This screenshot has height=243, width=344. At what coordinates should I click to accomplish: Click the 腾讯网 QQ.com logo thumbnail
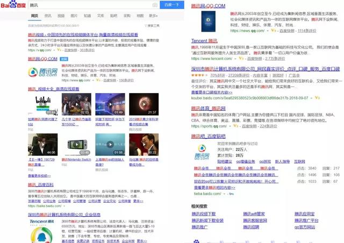coord(43,72)
